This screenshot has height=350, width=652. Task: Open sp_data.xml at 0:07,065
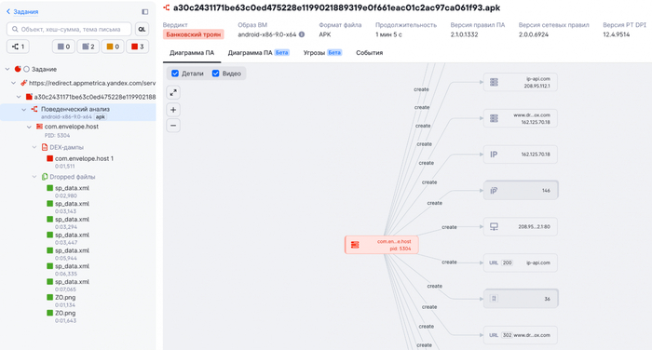point(72,282)
